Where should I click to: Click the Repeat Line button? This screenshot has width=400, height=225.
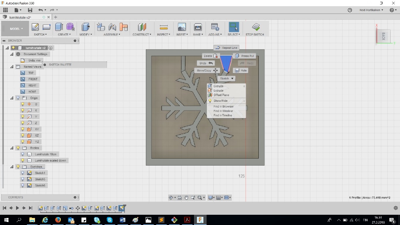(227, 48)
